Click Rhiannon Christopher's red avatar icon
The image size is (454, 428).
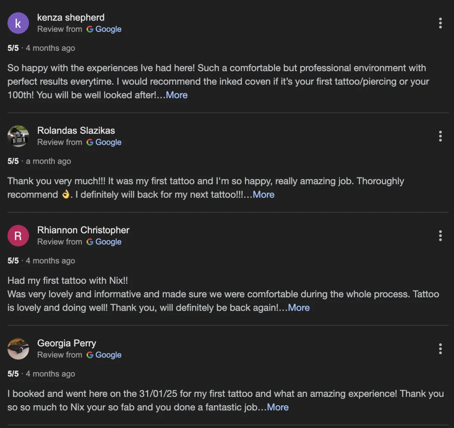[x=18, y=236]
